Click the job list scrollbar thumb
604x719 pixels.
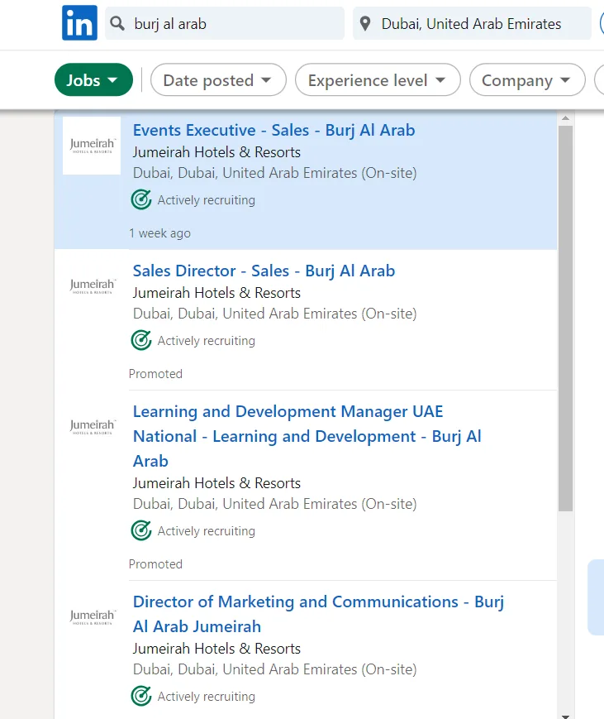[x=565, y=319]
